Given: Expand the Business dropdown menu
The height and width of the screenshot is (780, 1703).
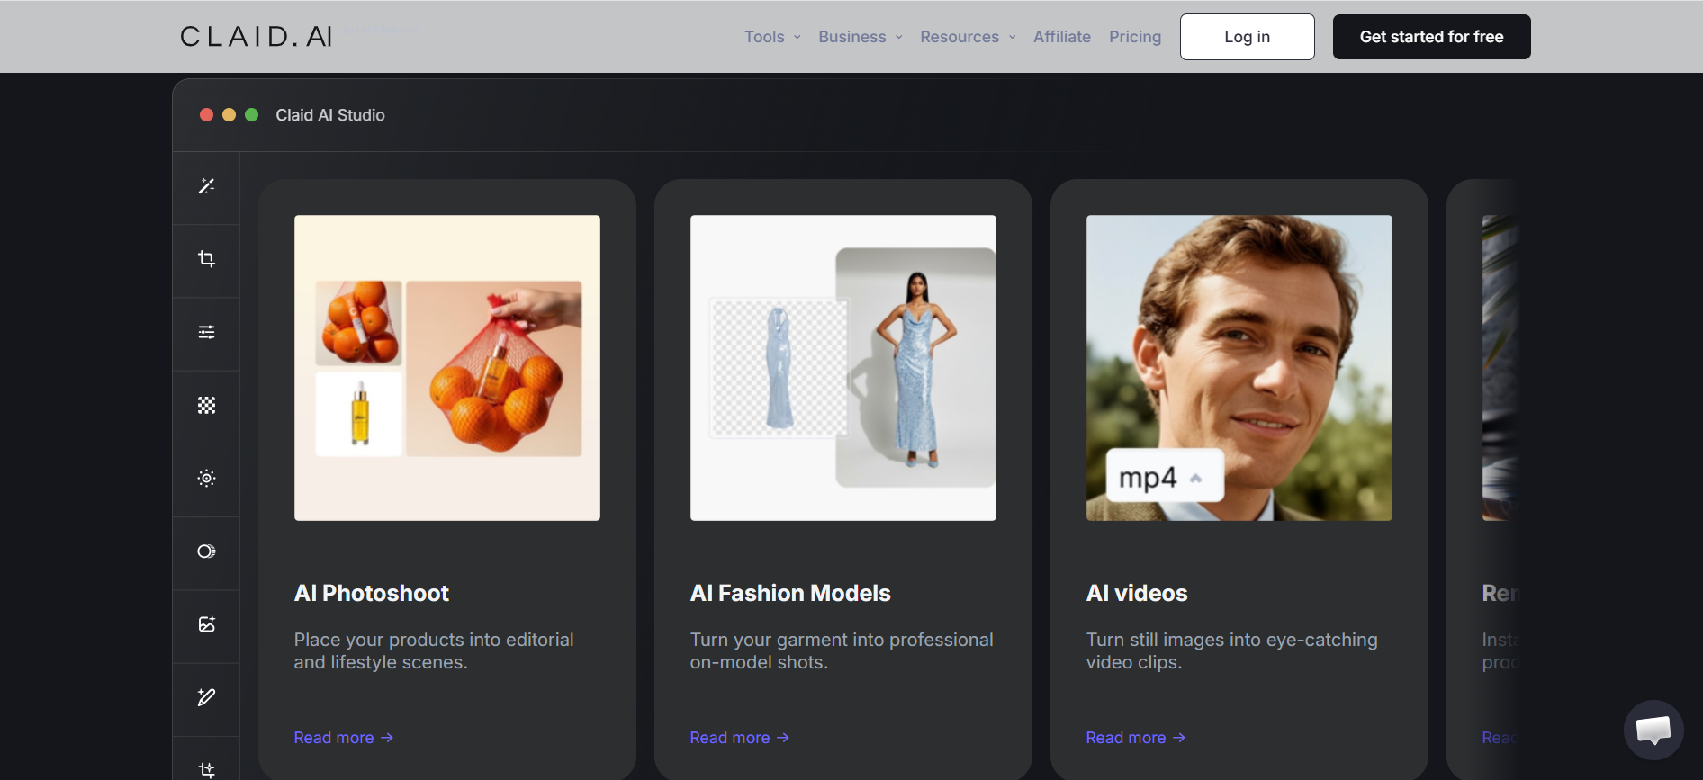Looking at the screenshot, I should (x=860, y=37).
